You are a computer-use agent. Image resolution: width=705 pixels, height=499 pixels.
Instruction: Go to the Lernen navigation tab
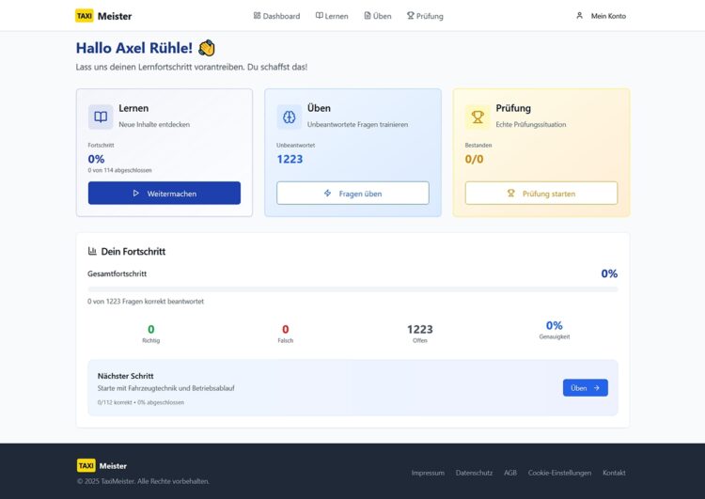coord(332,16)
